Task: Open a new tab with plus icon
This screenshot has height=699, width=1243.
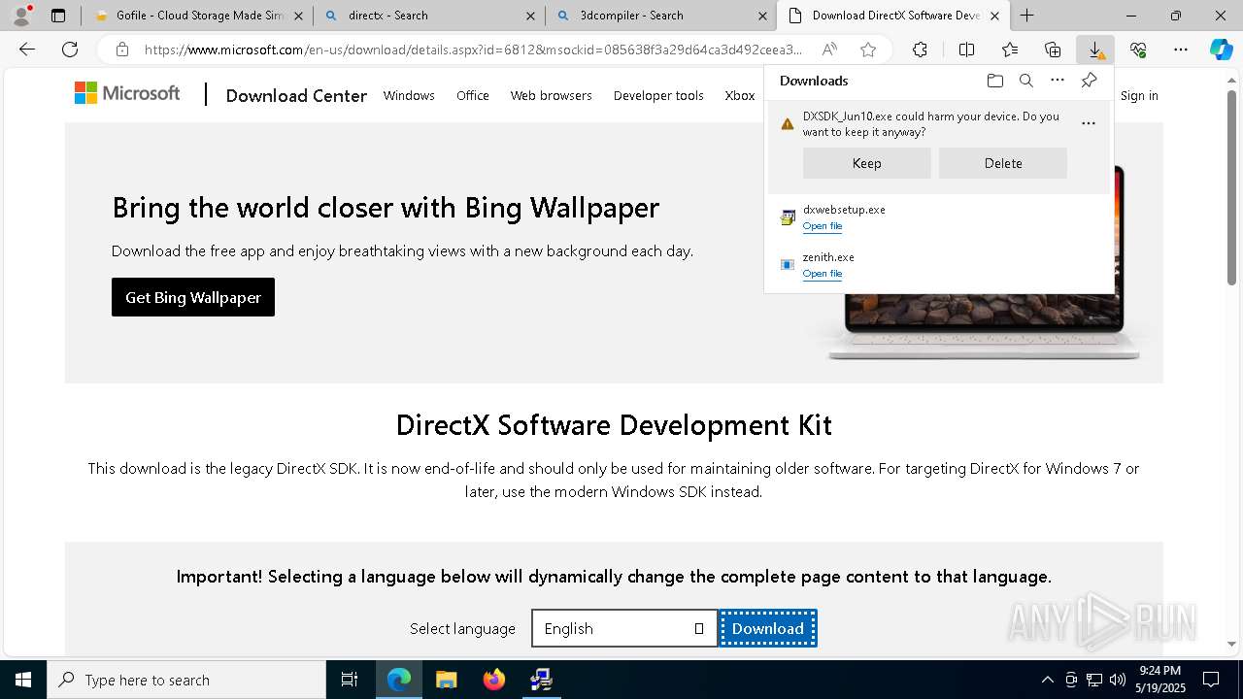Action: coord(1026,16)
